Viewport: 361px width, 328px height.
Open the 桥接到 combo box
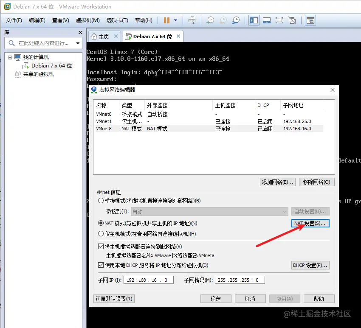point(209,211)
